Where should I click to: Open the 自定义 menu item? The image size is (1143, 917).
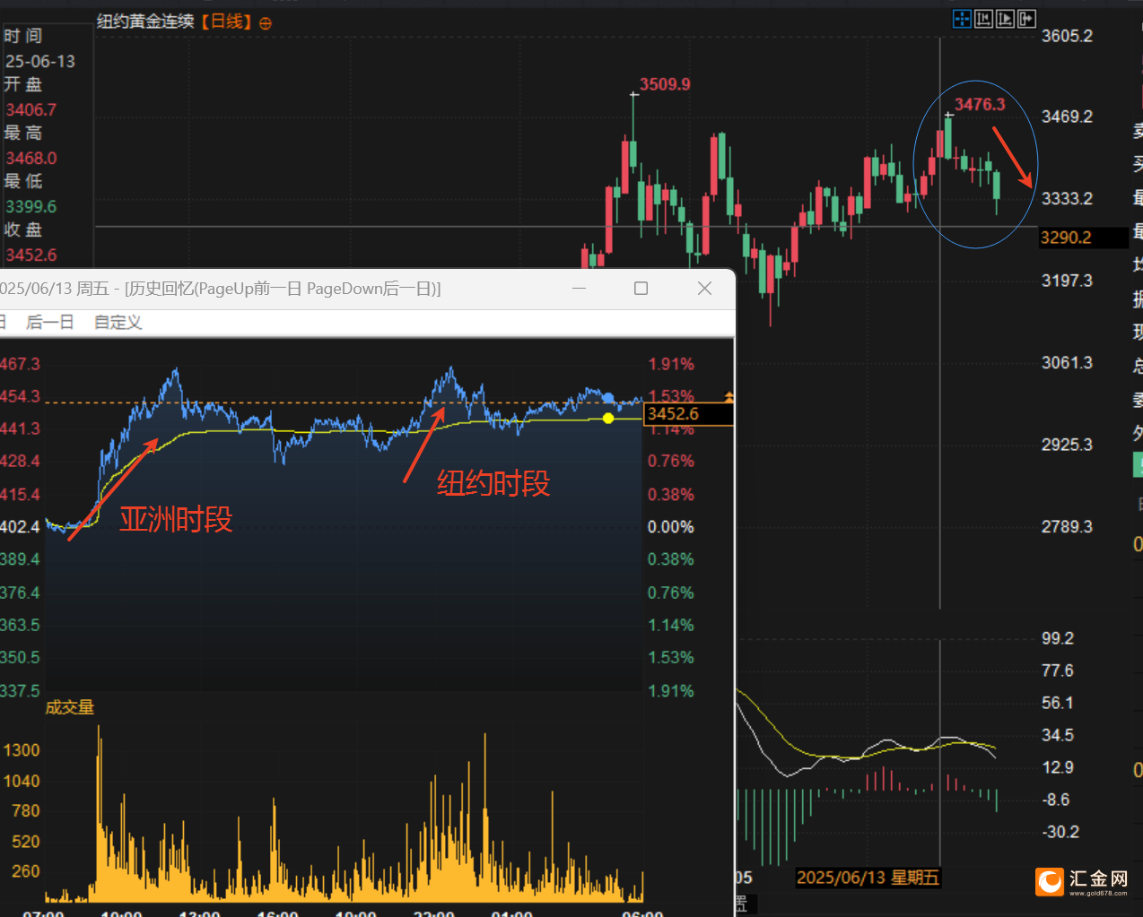click(x=118, y=322)
